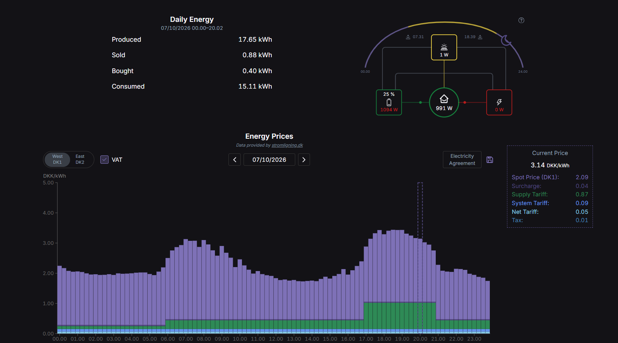Click the System Tariff row label
Viewport: 618px width, 343px height.
(530, 203)
